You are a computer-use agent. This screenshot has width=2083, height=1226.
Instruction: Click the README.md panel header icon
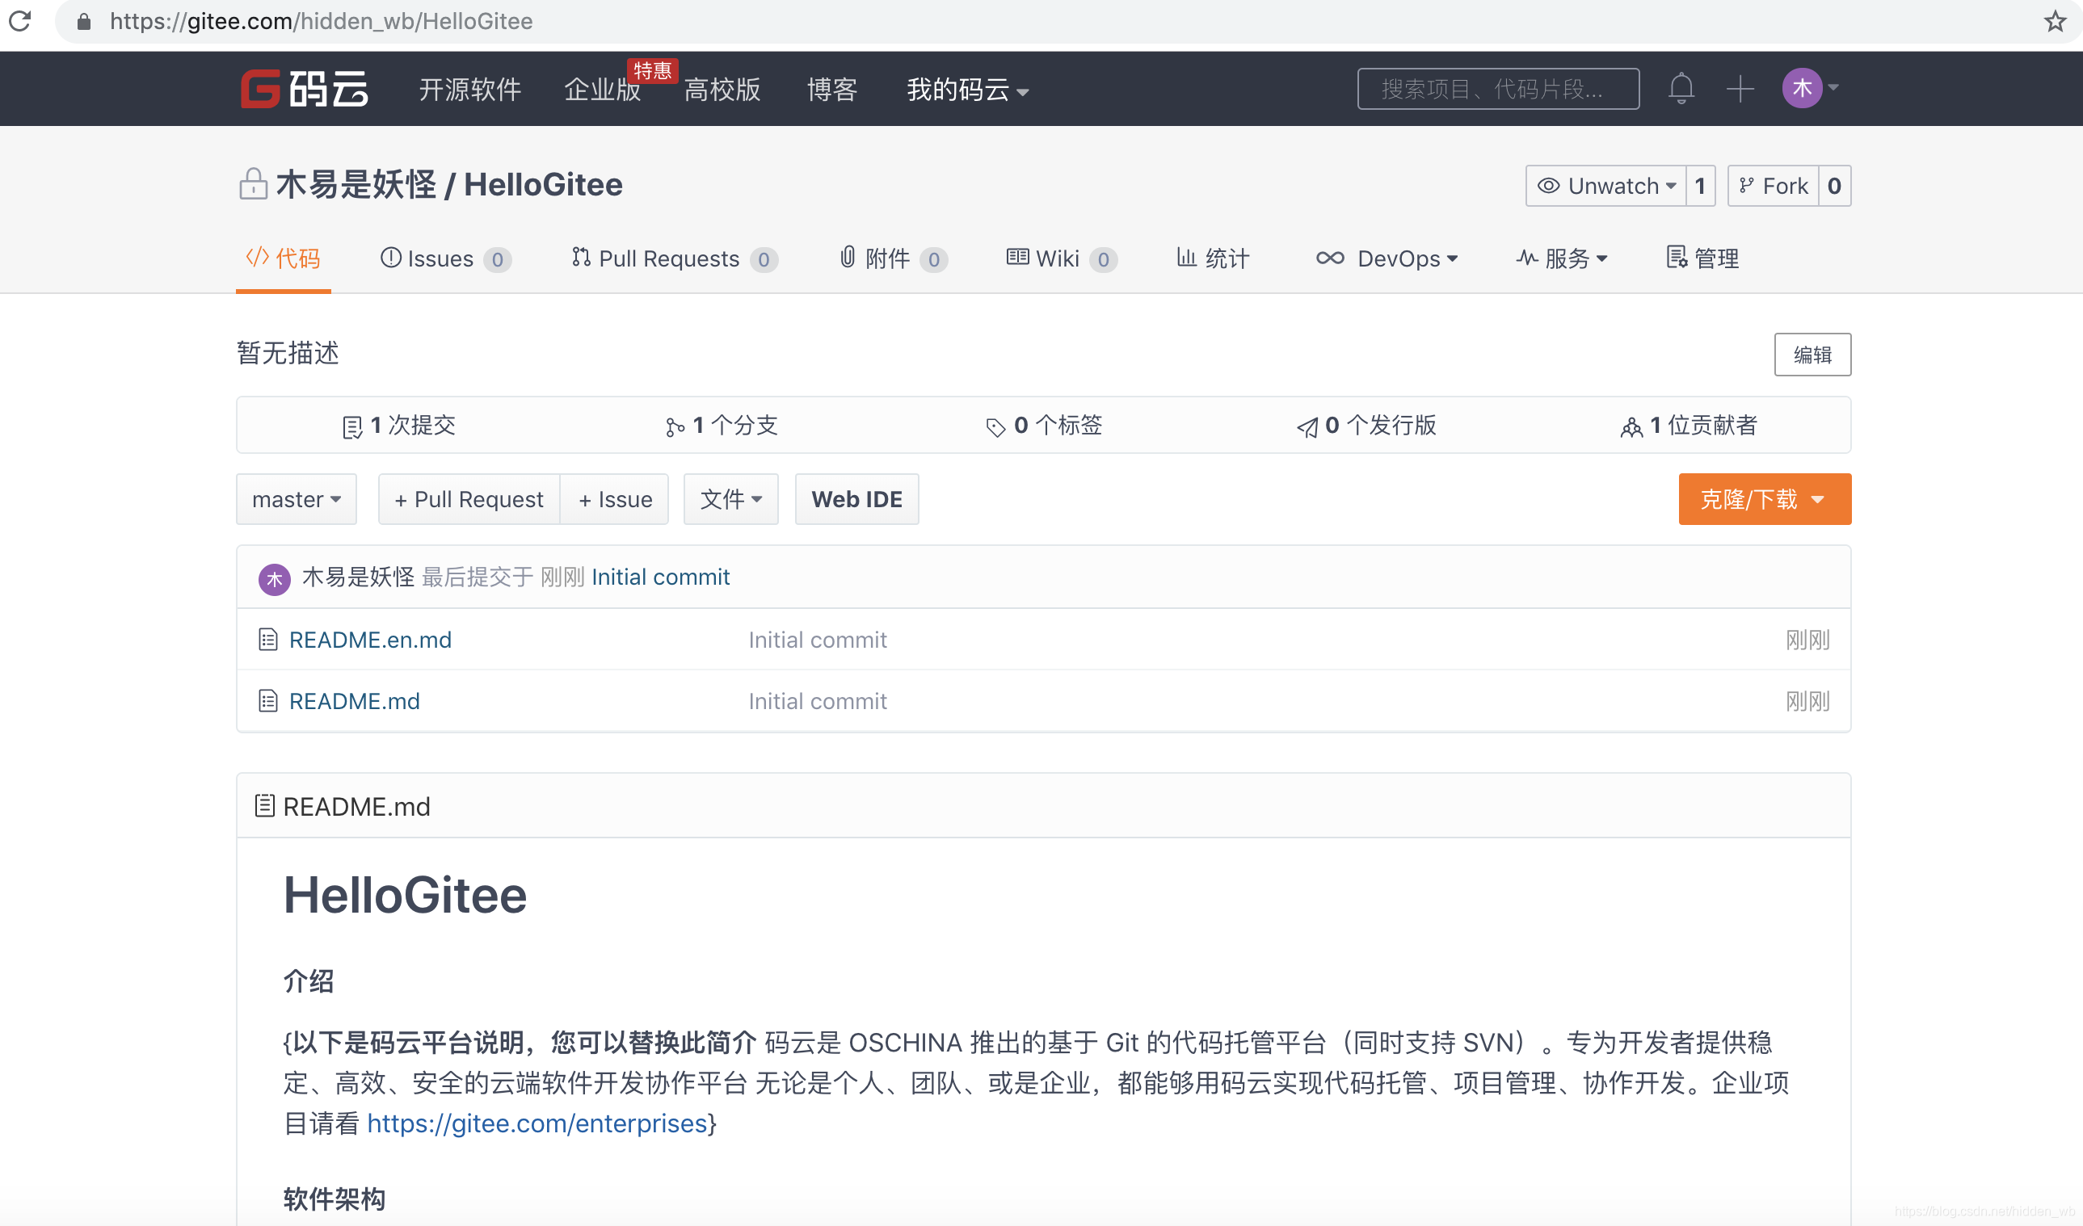coord(264,805)
